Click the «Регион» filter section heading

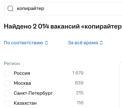tap(12, 64)
